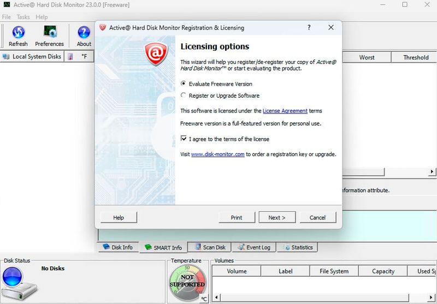Click the SMART table's scroll-right arrow
Screen dimensions: 437x304
click(432, 171)
